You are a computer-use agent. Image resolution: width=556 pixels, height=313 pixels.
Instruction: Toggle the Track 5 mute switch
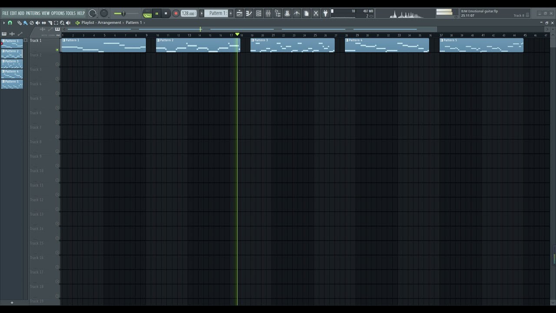57,108
